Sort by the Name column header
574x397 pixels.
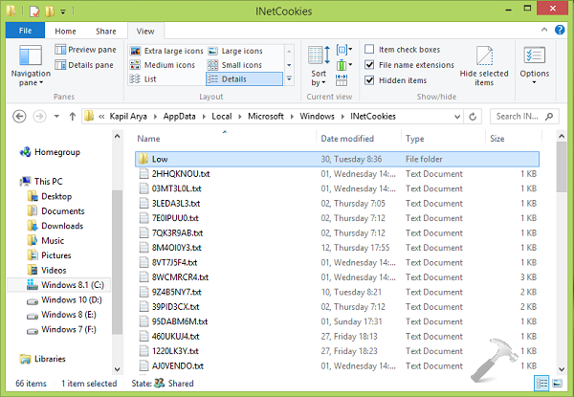coord(148,139)
